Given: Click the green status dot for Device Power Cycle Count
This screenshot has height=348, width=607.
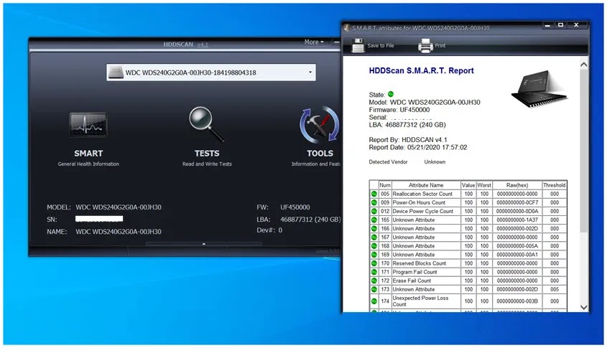Looking at the screenshot, I should 374,211.
